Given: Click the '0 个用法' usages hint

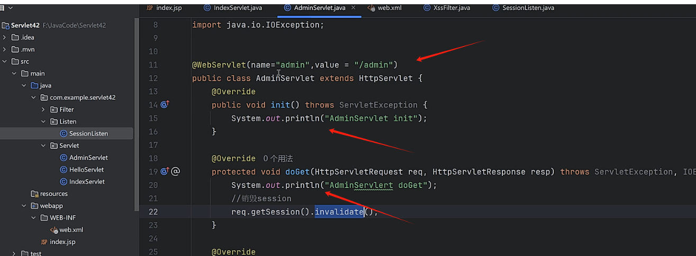Looking at the screenshot, I should tap(277, 159).
